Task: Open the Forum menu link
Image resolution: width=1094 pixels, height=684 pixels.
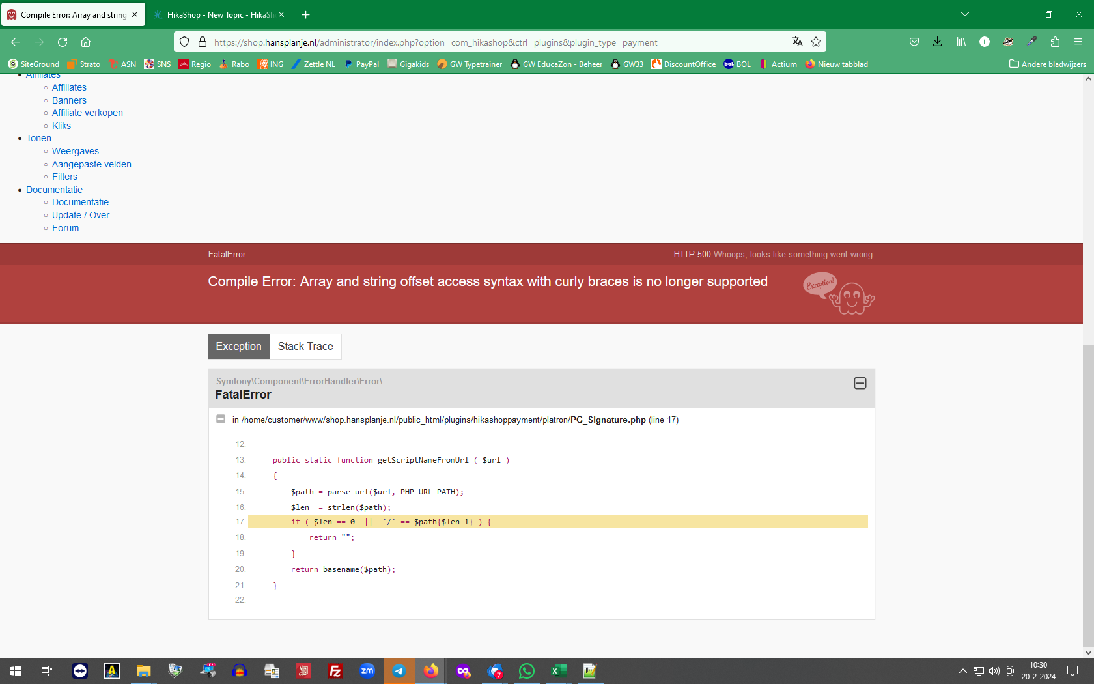Action: tap(65, 228)
